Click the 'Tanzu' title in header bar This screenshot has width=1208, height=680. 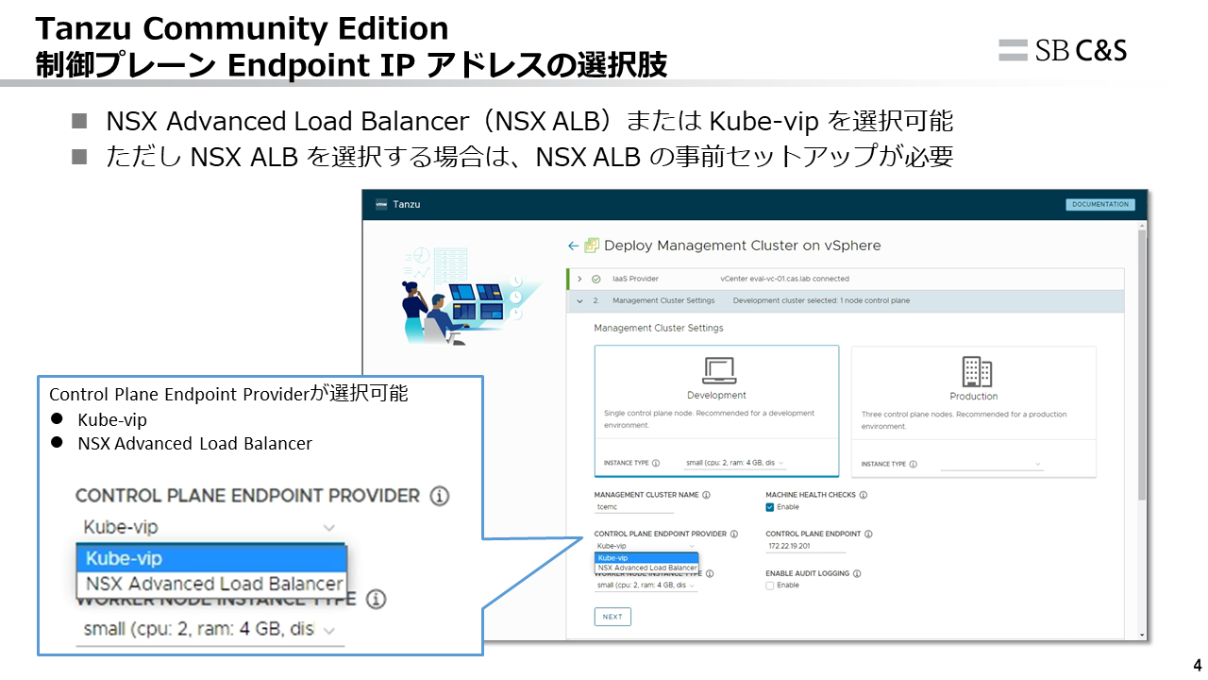click(407, 204)
